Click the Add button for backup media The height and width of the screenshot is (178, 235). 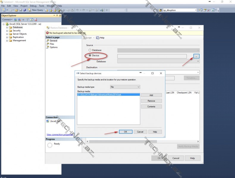tap(151, 95)
